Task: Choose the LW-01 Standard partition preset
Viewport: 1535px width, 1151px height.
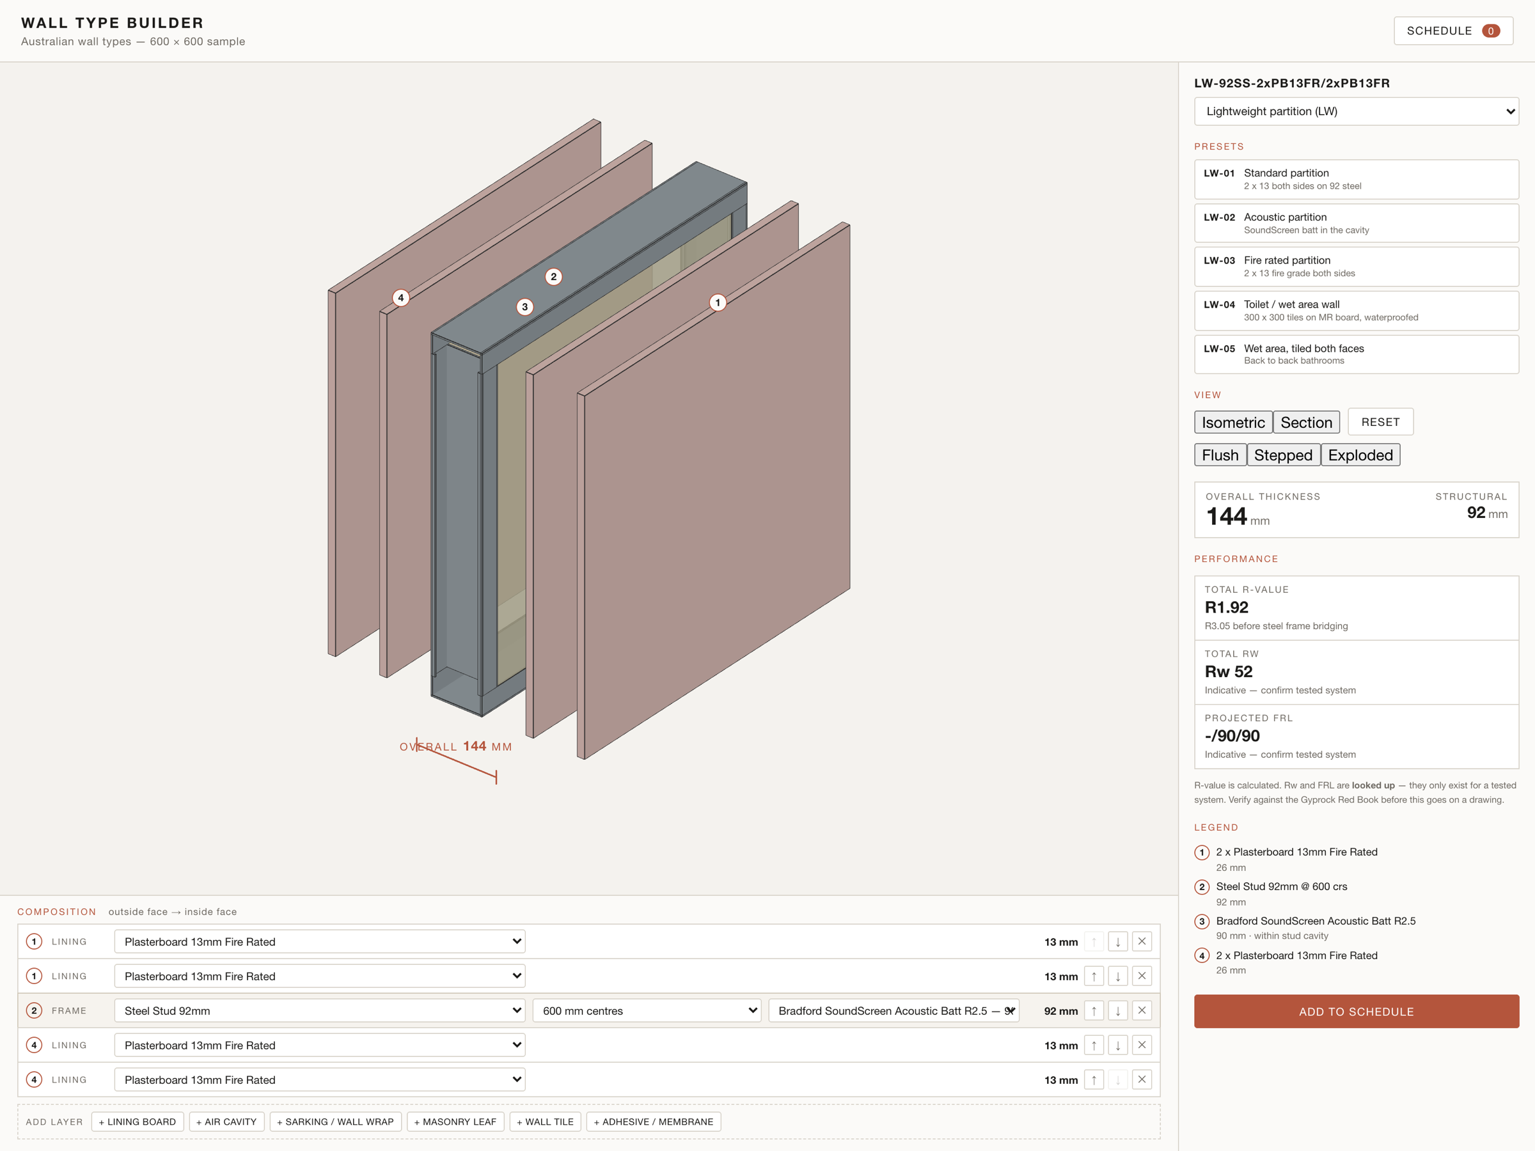Action: pyautogui.click(x=1356, y=180)
